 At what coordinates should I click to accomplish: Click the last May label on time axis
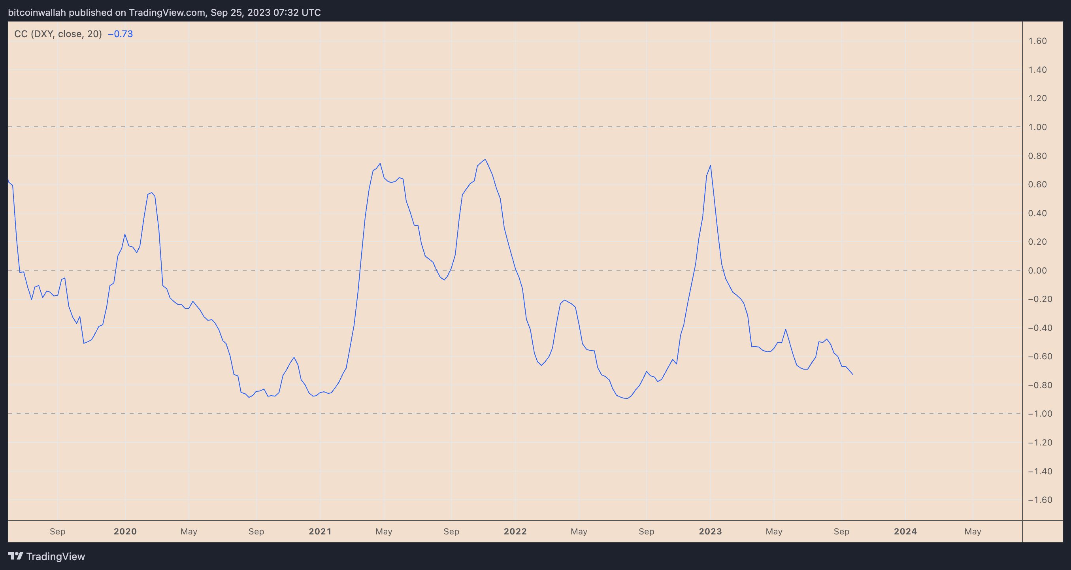click(x=973, y=531)
